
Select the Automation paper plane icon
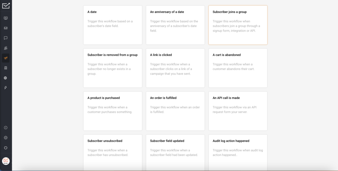pyautogui.click(x=6, y=58)
